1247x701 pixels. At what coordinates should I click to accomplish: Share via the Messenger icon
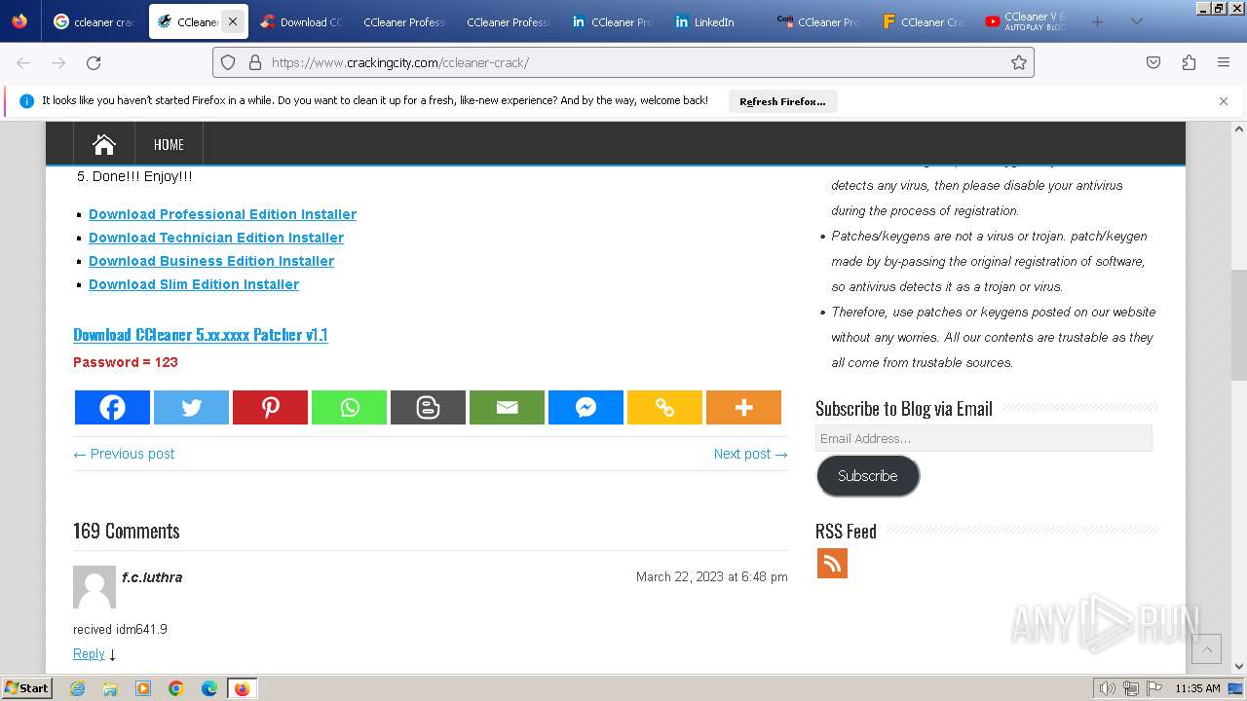[x=586, y=408]
